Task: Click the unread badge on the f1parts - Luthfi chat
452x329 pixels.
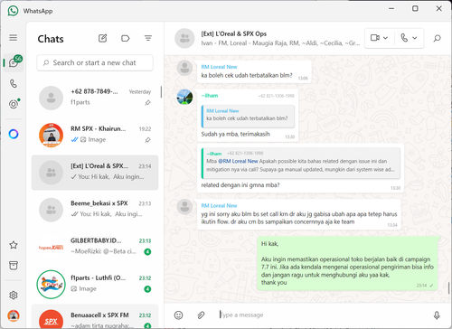Action: point(147,289)
